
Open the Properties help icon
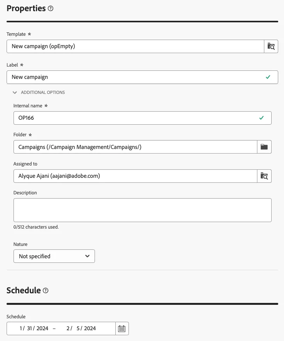(51, 8)
